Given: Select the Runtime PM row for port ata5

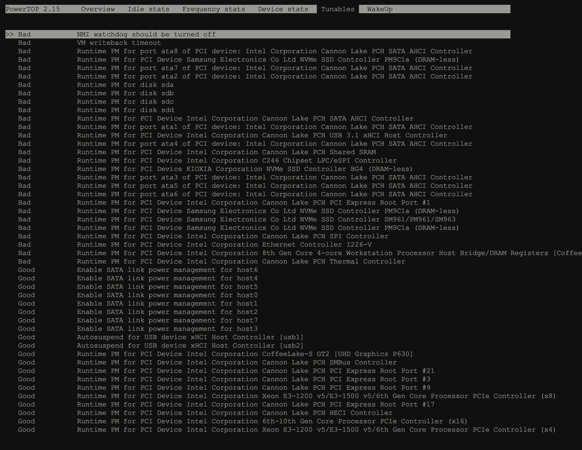Looking at the screenshot, I should (245, 186).
